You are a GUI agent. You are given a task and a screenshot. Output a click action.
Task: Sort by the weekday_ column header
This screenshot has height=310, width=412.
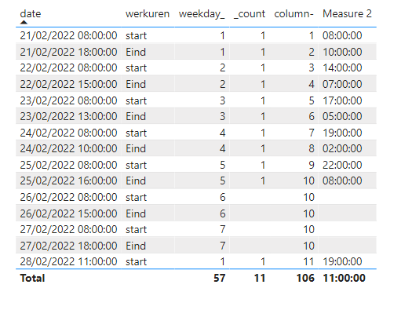pyautogui.click(x=202, y=13)
